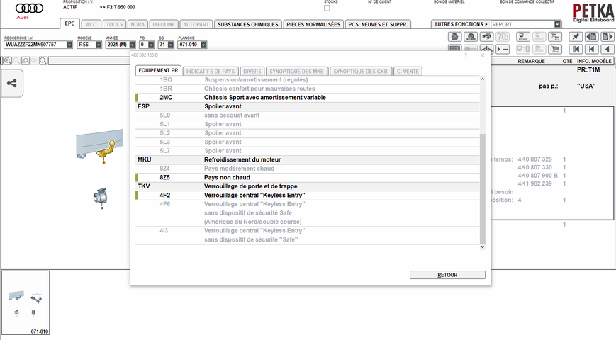Open the binoculars search tool
616x340 pixels.
[487, 37]
